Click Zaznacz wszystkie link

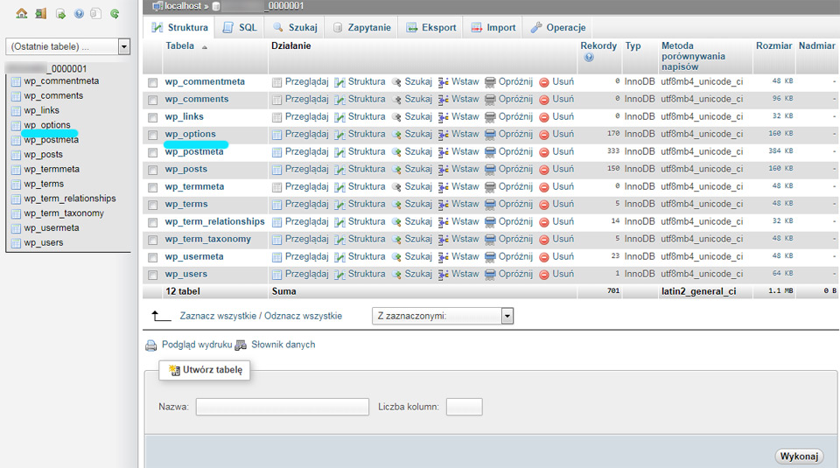pyautogui.click(x=218, y=316)
